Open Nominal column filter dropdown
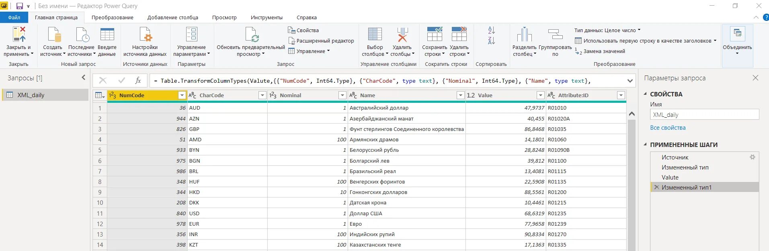The height and width of the screenshot is (251, 769). click(x=342, y=95)
